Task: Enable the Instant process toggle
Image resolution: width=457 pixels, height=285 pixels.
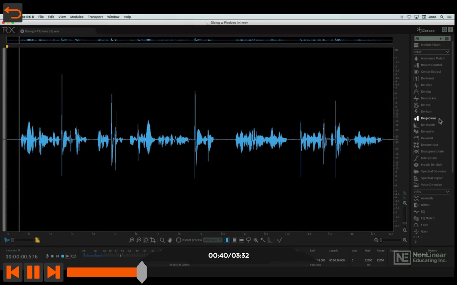Action: 179,240
